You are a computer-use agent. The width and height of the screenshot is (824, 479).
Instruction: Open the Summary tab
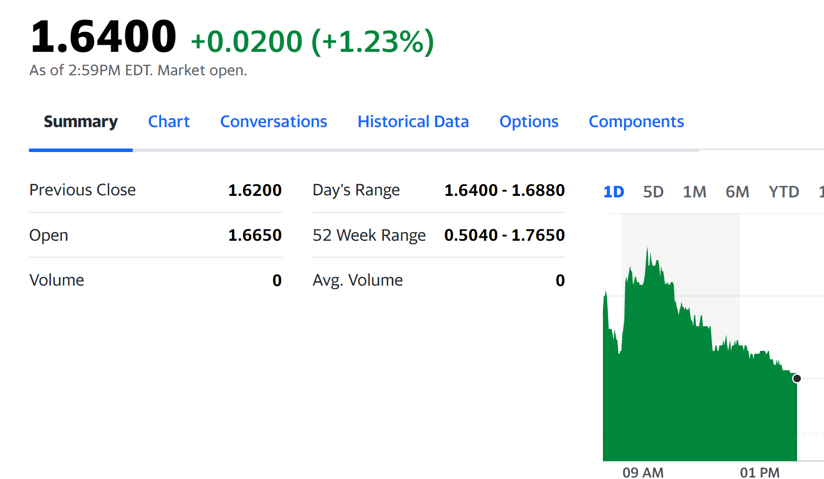[x=81, y=122]
